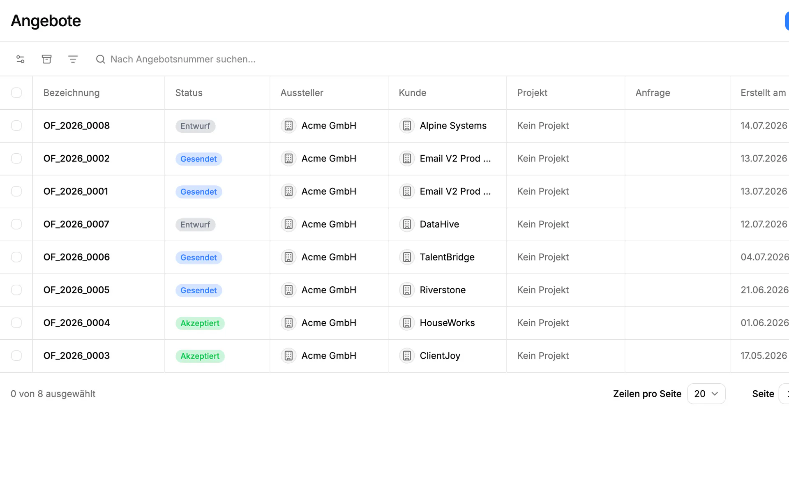
Task: Click building icon beside DataHive
Action: point(407,224)
